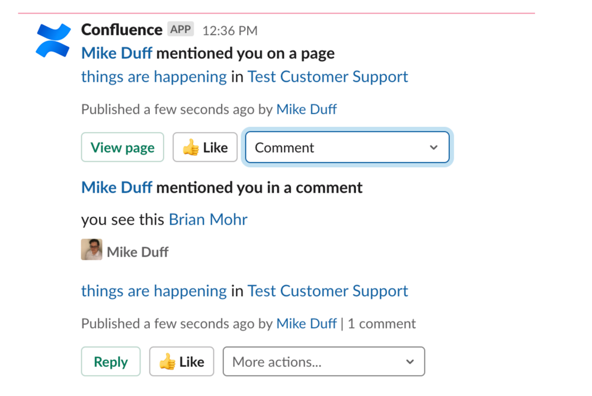Click the APP badge next to Confluence

point(181,29)
